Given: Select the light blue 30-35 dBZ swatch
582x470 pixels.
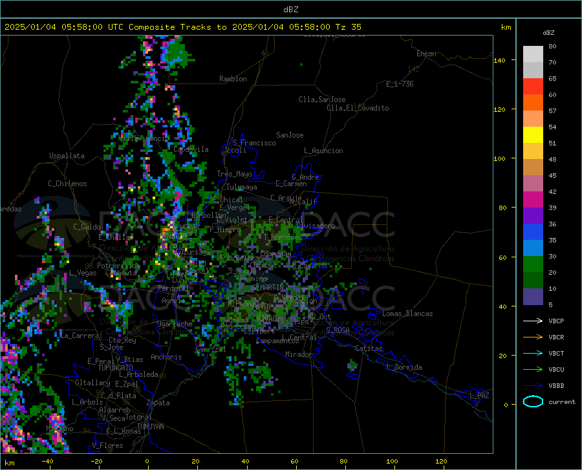Looking at the screenshot, I should coord(533,248).
